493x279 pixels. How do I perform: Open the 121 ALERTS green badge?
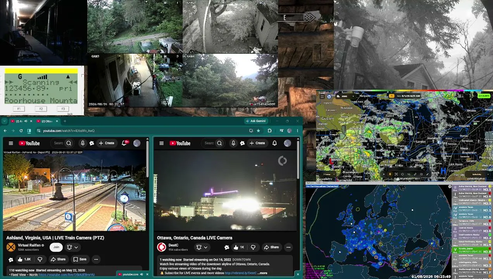pos(484,96)
